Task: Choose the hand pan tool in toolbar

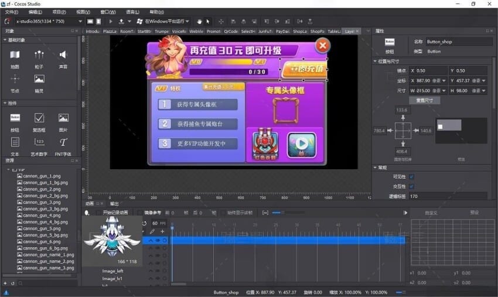Action: coord(199,21)
